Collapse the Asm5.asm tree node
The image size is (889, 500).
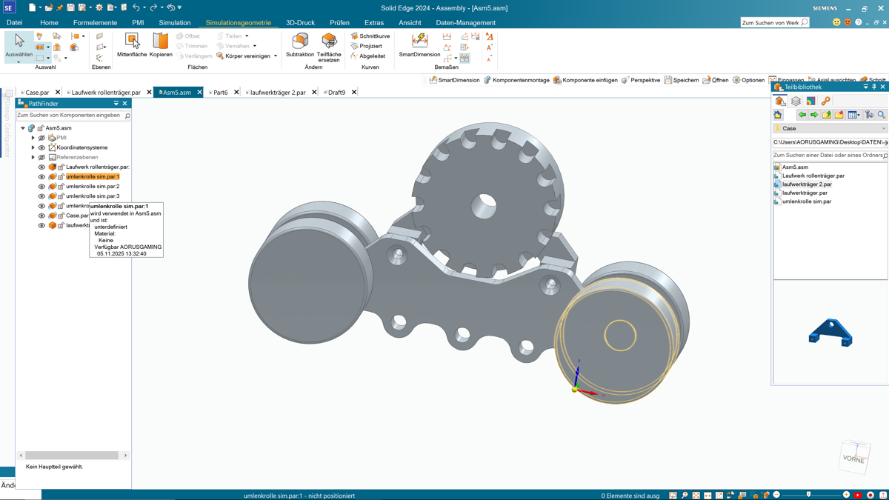click(23, 128)
